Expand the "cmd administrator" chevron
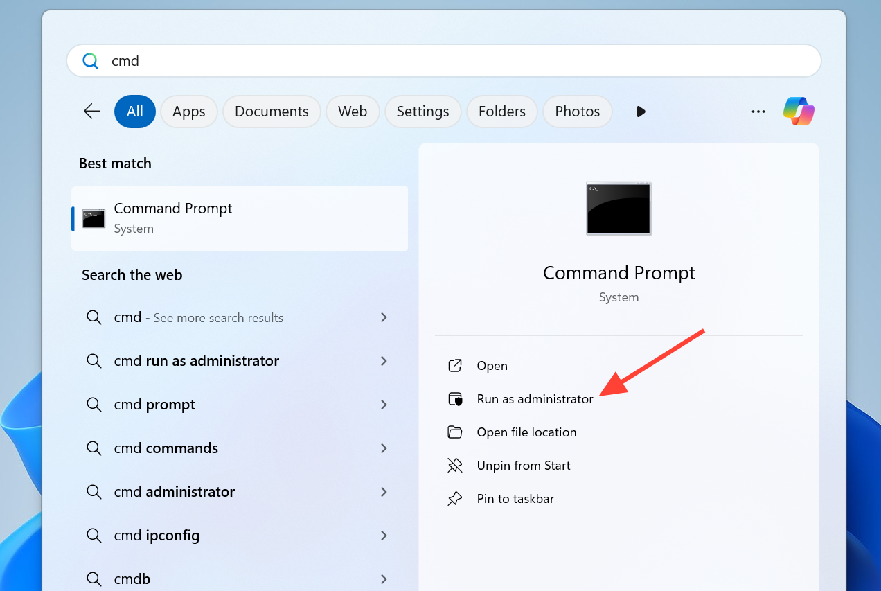The width and height of the screenshot is (881, 591). pyautogui.click(x=384, y=492)
